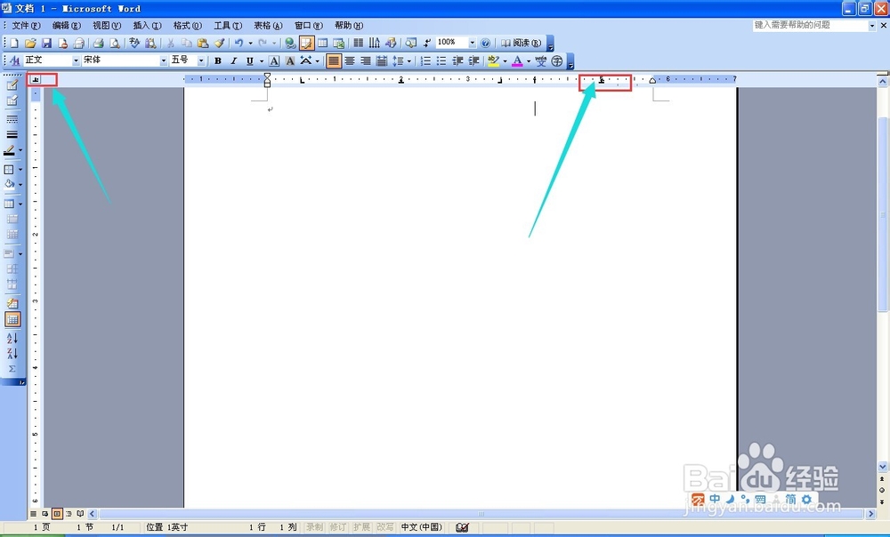Run spelling and grammar check
Image resolution: width=890 pixels, height=537 pixels.
(134, 43)
